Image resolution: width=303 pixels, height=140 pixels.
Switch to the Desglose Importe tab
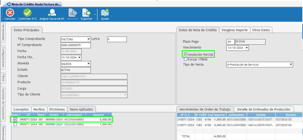pos(234,30)
